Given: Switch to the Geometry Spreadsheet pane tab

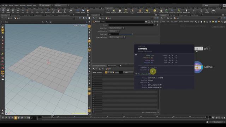Looking at the screenshot, I should [99, 66].
